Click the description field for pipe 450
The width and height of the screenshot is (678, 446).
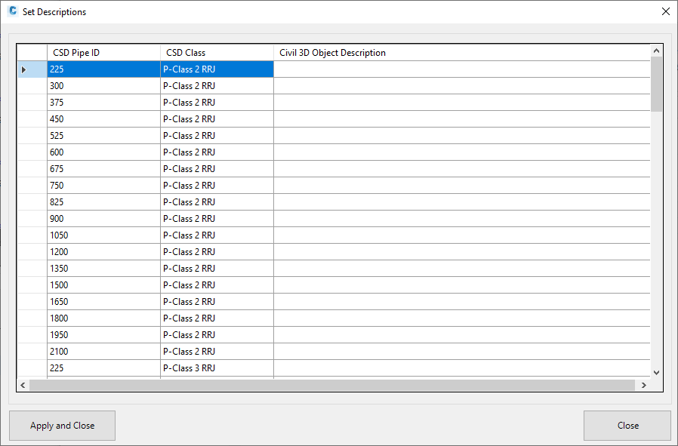coord(461,119)
